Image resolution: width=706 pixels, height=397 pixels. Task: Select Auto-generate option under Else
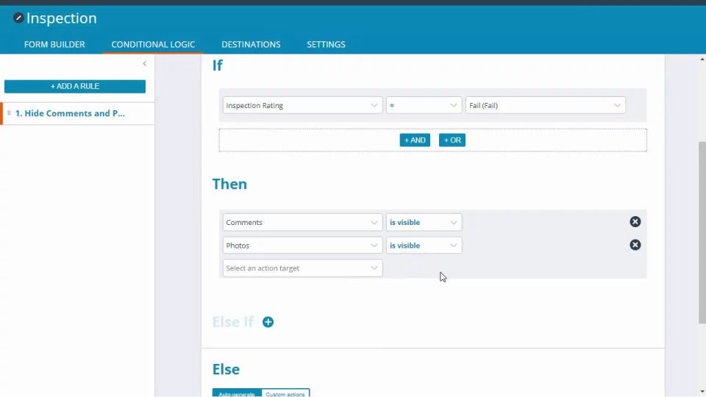point(237,393)
